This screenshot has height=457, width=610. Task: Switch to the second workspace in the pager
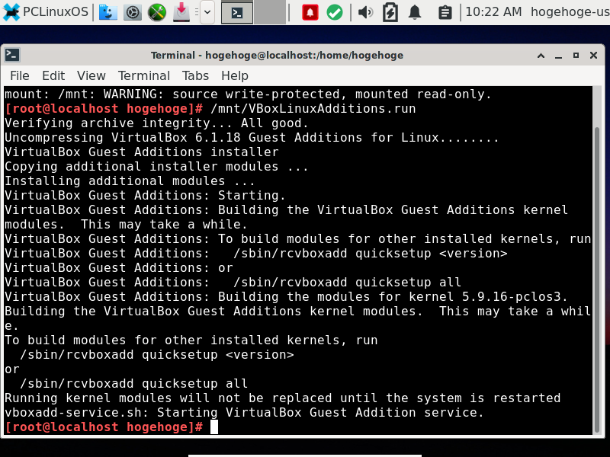click(270, 12)
